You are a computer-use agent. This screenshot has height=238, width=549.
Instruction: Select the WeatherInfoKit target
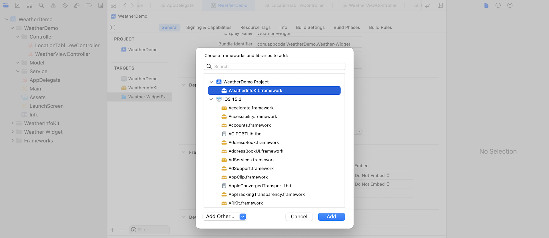(143, 88)
